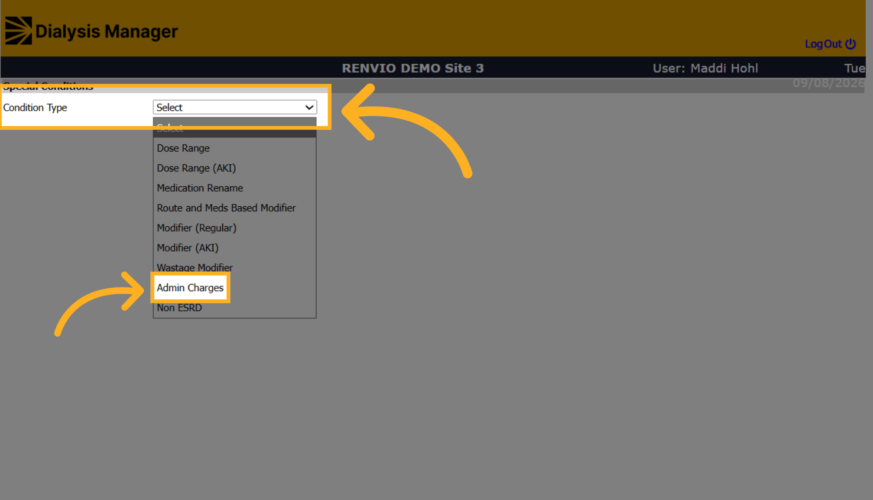Select Dose Range (AKI) from list
The image size is (873, 500).
(235, 168)
